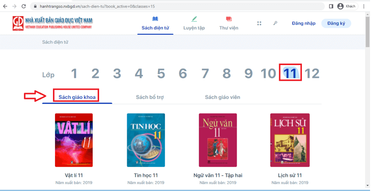Open Chrome three-dot menu

[x=364, y=6]
